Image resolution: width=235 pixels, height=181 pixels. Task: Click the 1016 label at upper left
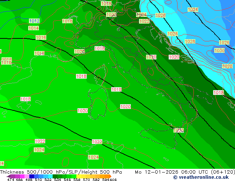coord(41,38)
